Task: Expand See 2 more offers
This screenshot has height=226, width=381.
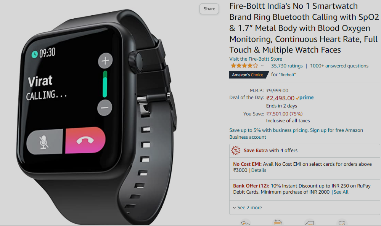Action: pos(248,208)
